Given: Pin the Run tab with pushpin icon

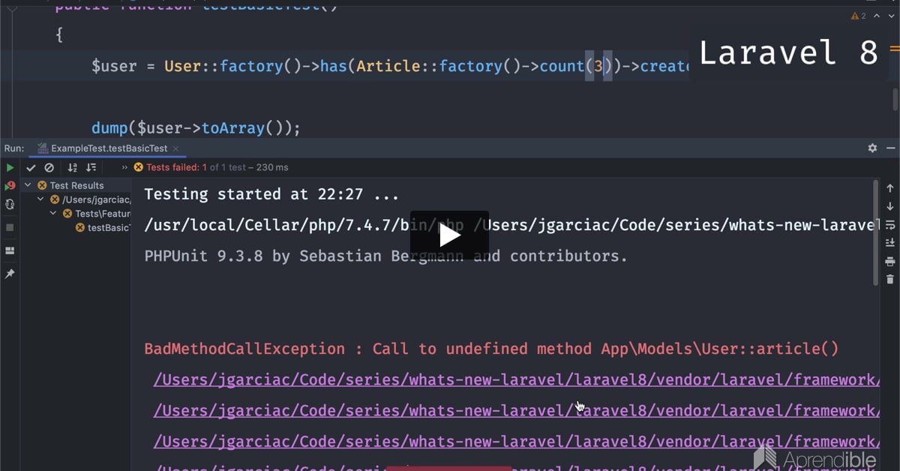Looking at the screenshot, I should tap(10, 274).
